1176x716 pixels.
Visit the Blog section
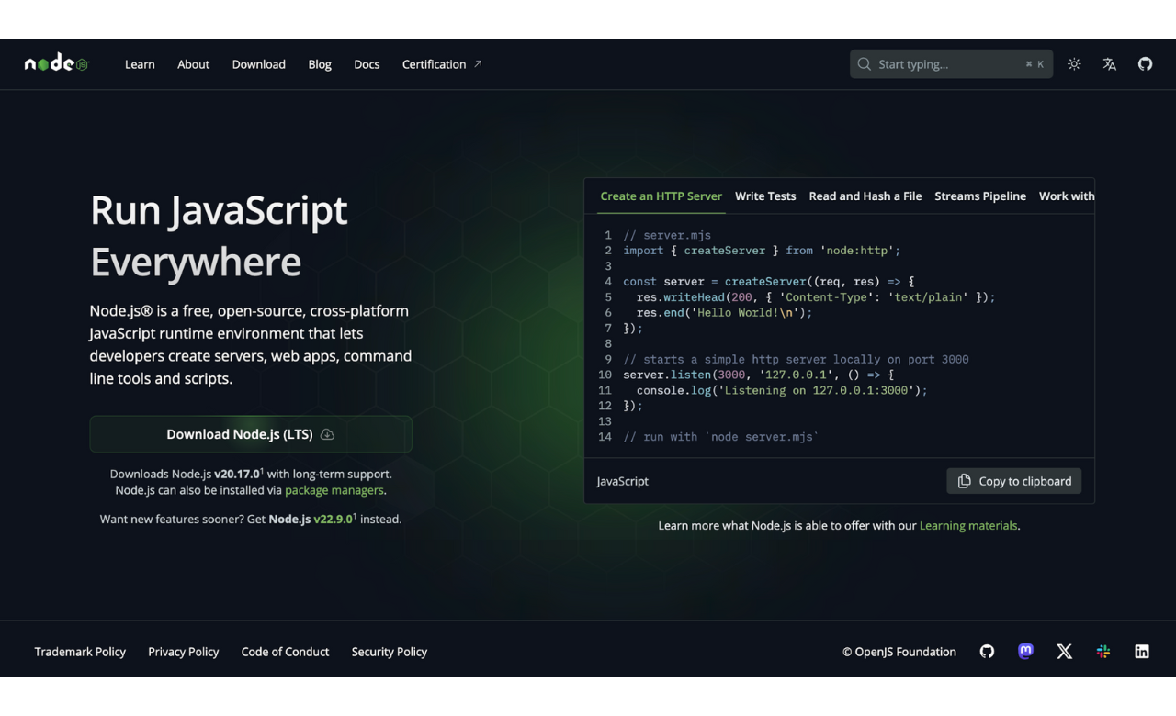point(320,64)
